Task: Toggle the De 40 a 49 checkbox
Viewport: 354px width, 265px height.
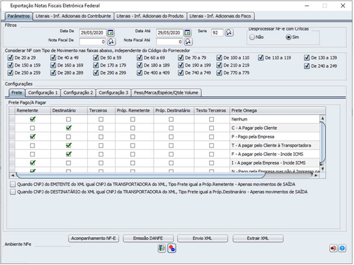Action: [53, 58]
